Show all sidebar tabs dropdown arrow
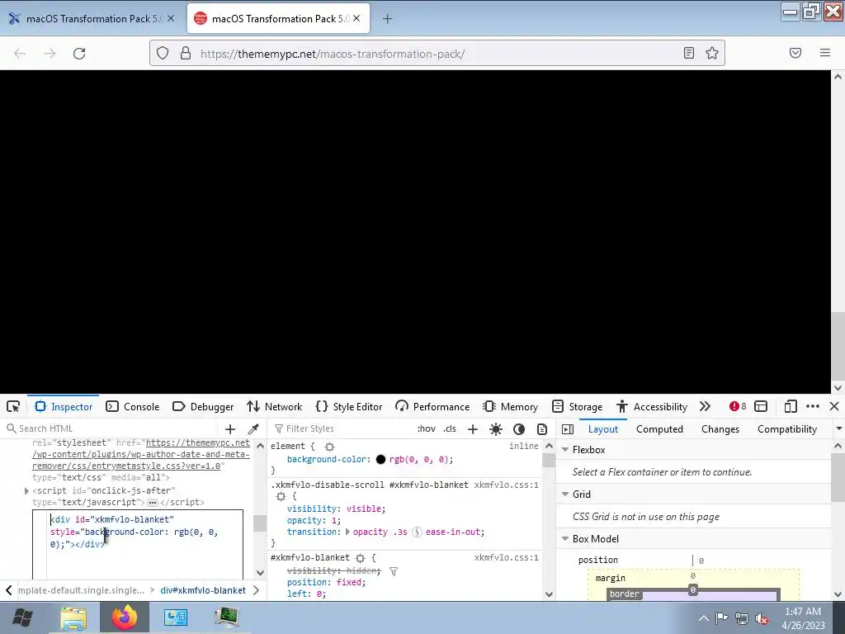845x634 pixels. point(838,428)
